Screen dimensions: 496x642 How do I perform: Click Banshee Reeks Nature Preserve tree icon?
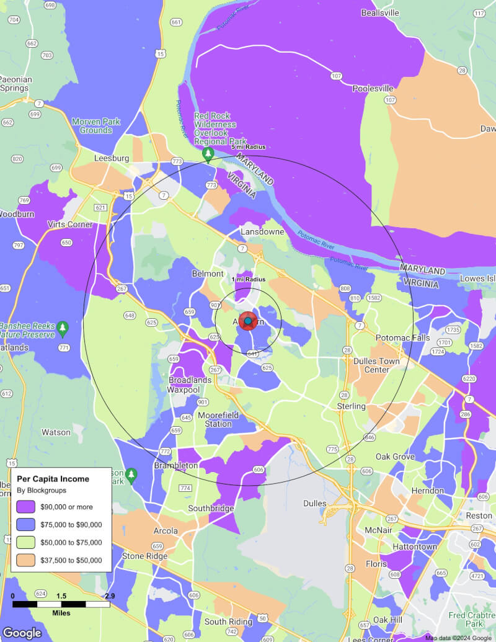62,326
